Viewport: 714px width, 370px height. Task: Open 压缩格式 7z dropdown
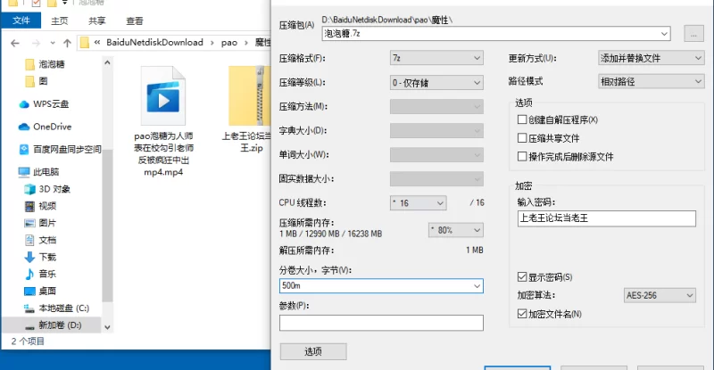[x=436, y=58]
